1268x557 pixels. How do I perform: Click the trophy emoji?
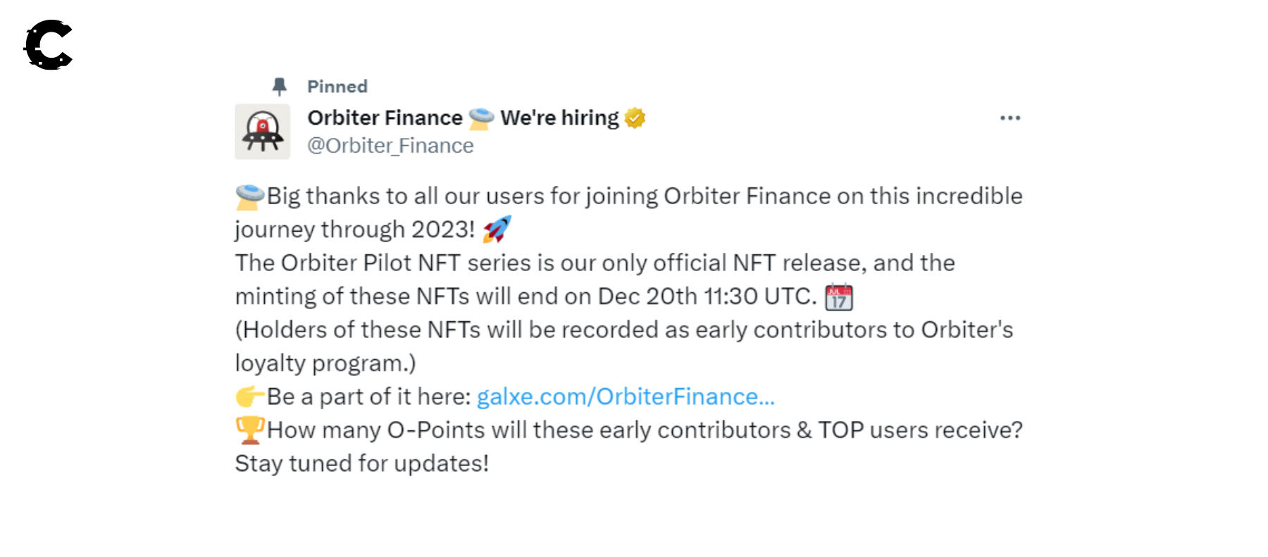(x=249, y=430)
